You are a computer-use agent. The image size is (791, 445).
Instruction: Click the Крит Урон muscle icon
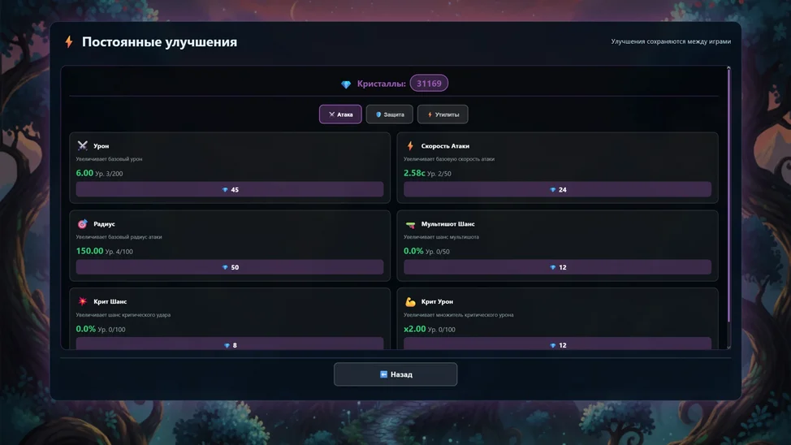pos(410,302)
